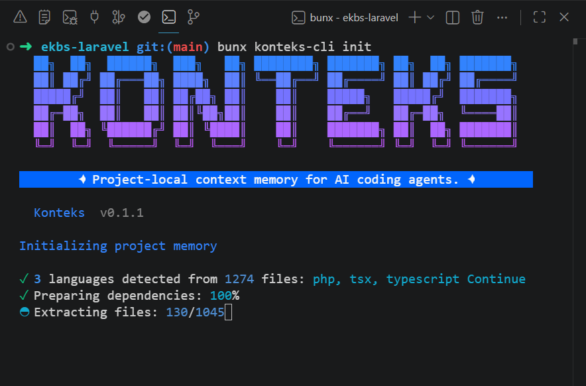
Task: Click the source control graph icon
Action: [119, 17]
